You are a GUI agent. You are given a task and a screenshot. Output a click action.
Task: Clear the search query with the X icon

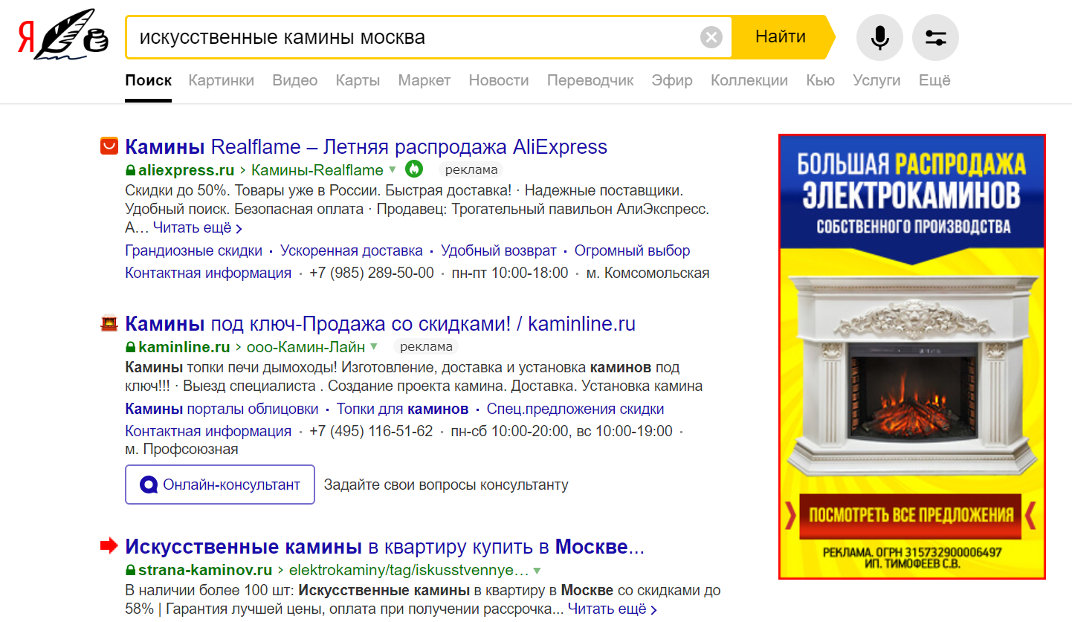[711, 36]
